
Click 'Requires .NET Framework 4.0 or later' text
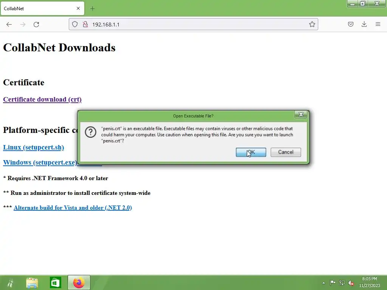(x=58, y=178)
